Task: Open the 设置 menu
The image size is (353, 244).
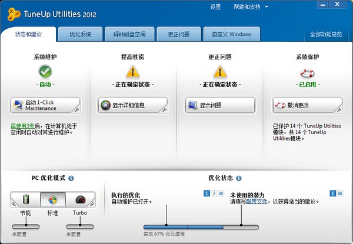Action: [215, 7]
